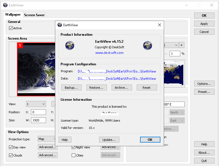
Task: Open the View dropdown showing 1
Action: point(36,104)
